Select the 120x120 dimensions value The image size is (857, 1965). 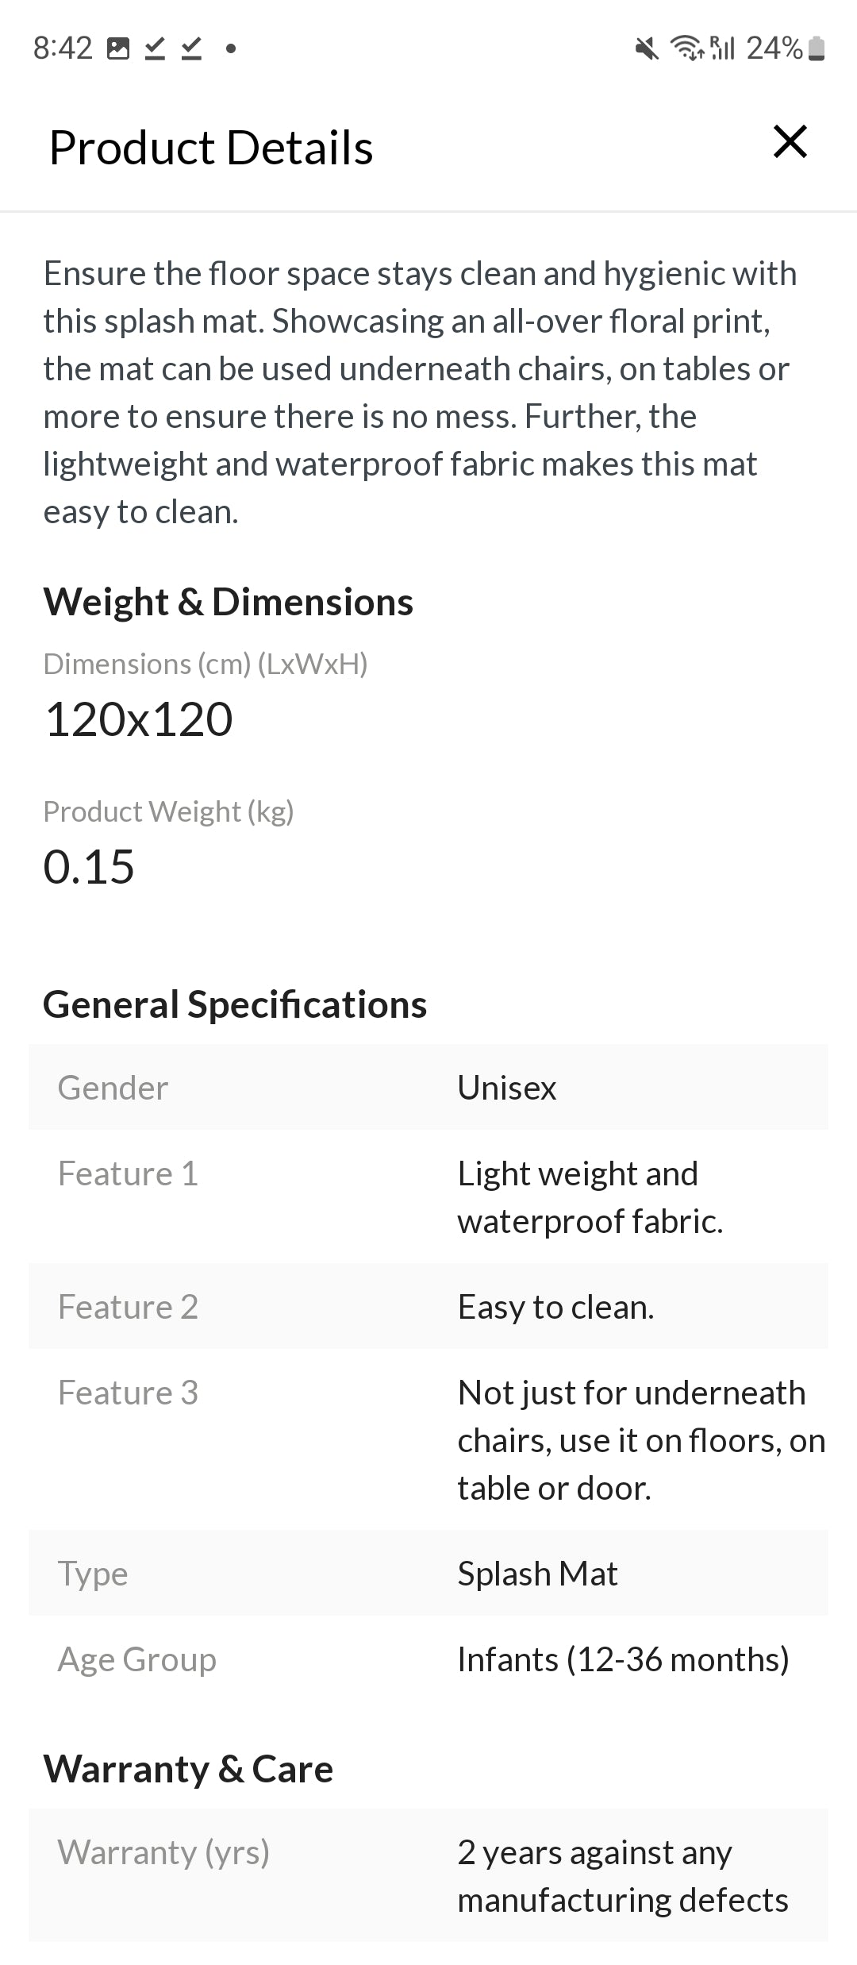pos(139,719)
